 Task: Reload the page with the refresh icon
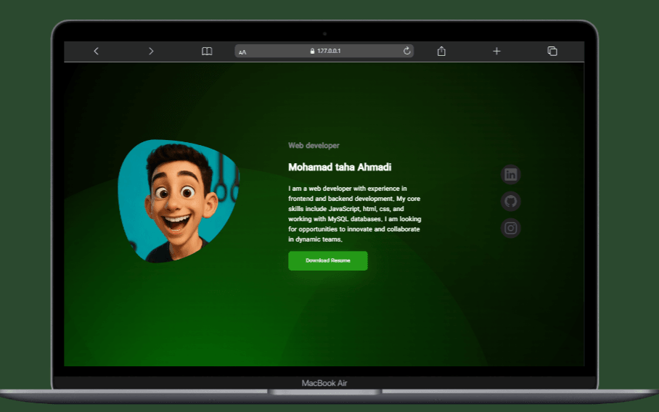point(407,51)
